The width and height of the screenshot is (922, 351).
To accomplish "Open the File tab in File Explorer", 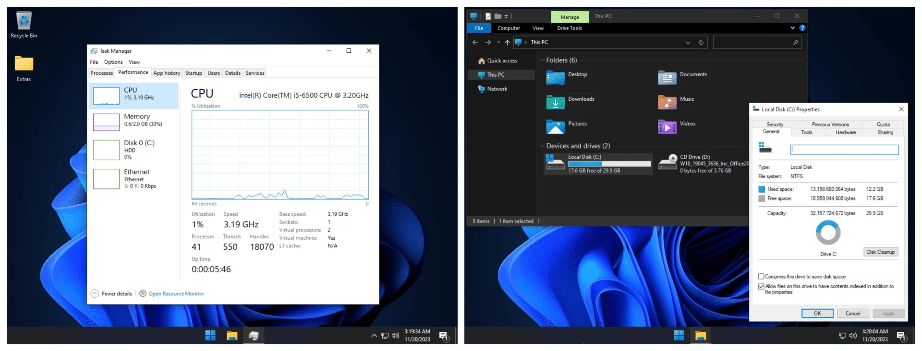I will pos(479,28).
